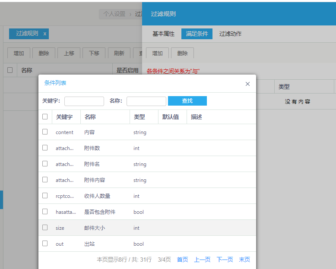Toggle the select-all checkbox in condition list header

[45, 117]
